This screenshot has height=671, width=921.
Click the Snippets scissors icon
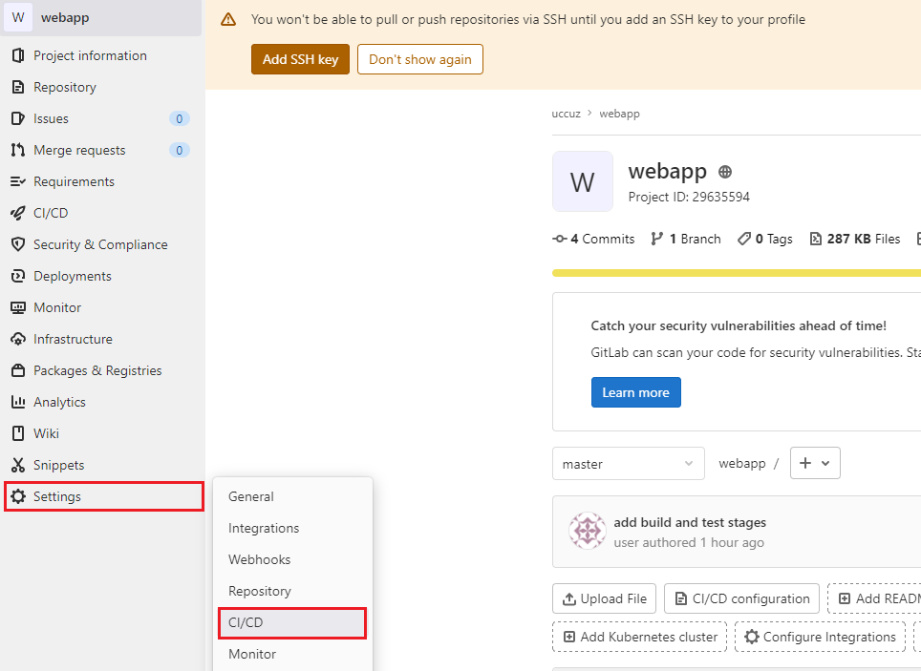coord(17,465)
